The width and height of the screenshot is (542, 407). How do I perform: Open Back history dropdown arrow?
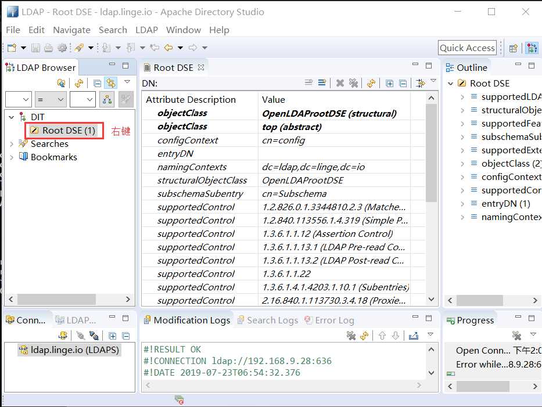pyautogui.click(x=181, y=48)
